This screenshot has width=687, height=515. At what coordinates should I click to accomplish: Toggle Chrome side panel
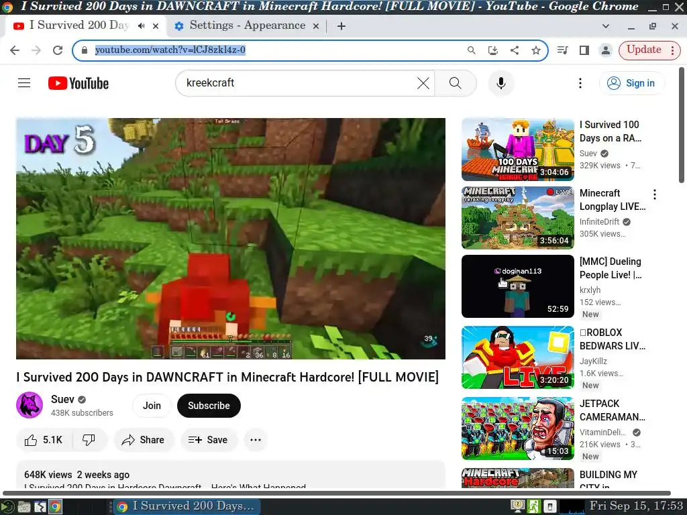(x=584, y=50)
